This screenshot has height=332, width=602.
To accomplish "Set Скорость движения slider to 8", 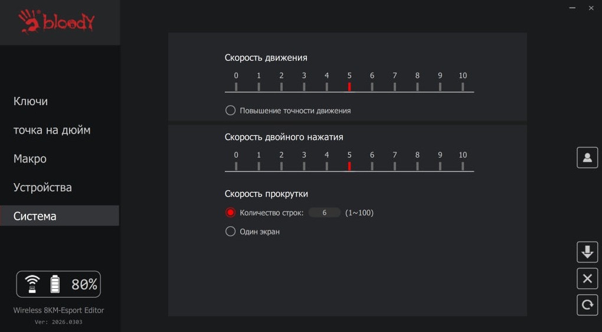I will 417,86.
